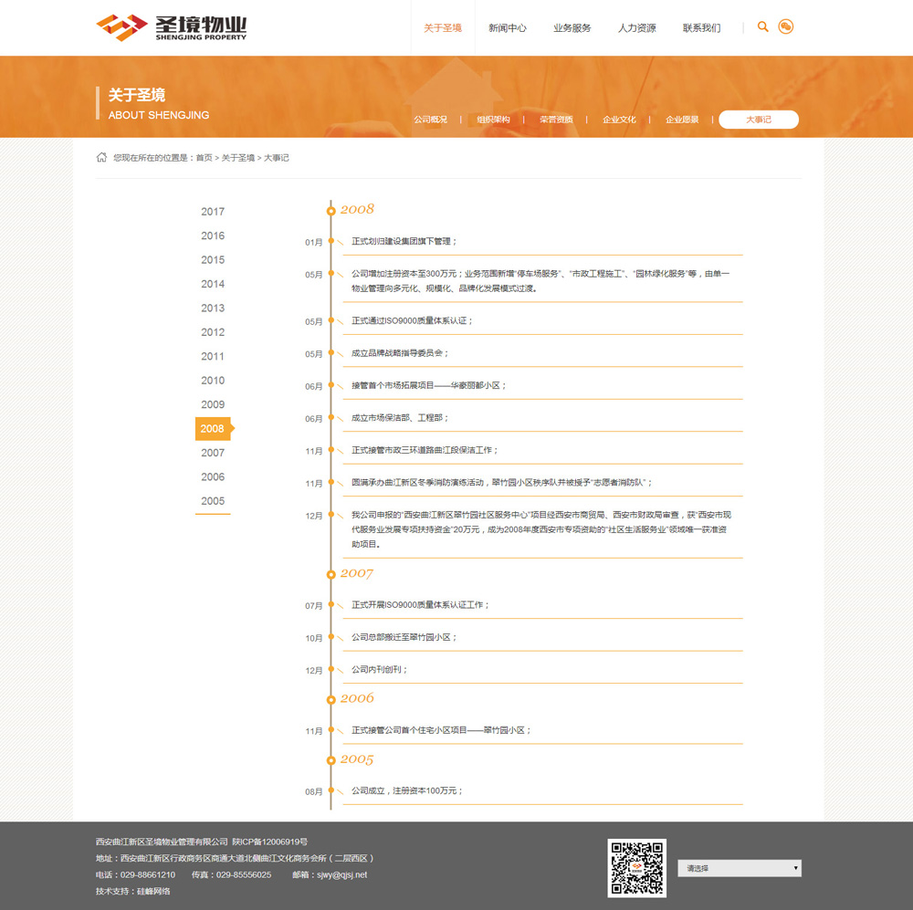
Task: Open the 请选择 dropdown in footer
Action: pos(740,868)
